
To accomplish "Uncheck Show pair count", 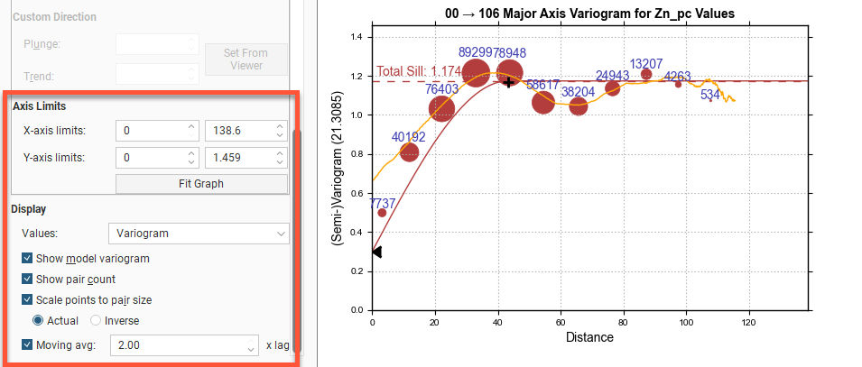I will coord(26,279).
